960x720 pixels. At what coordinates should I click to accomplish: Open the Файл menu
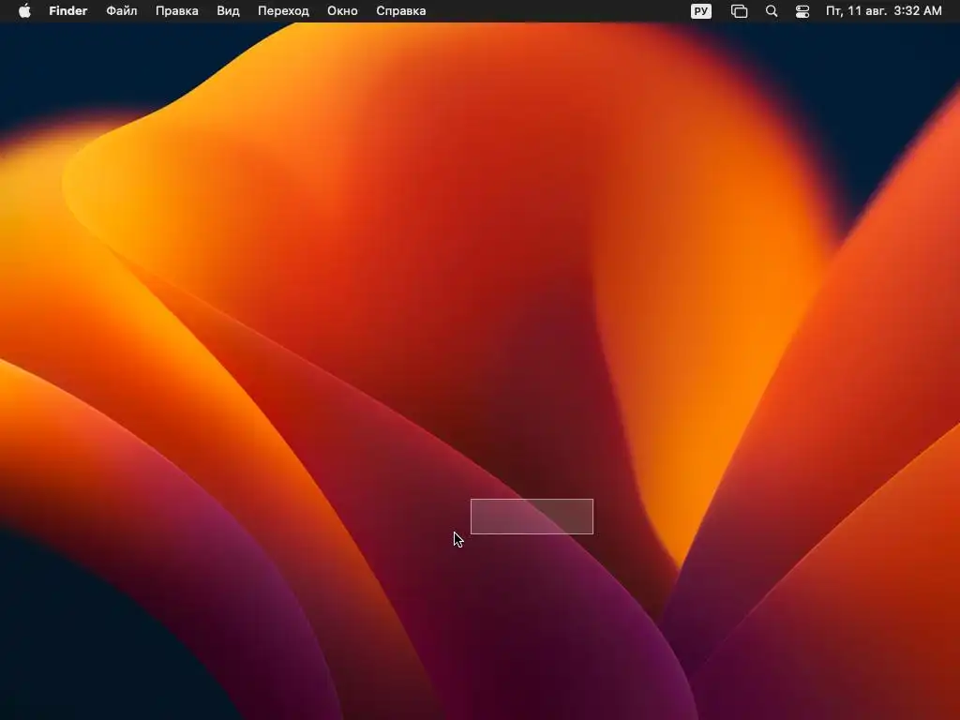click(121, 11)
